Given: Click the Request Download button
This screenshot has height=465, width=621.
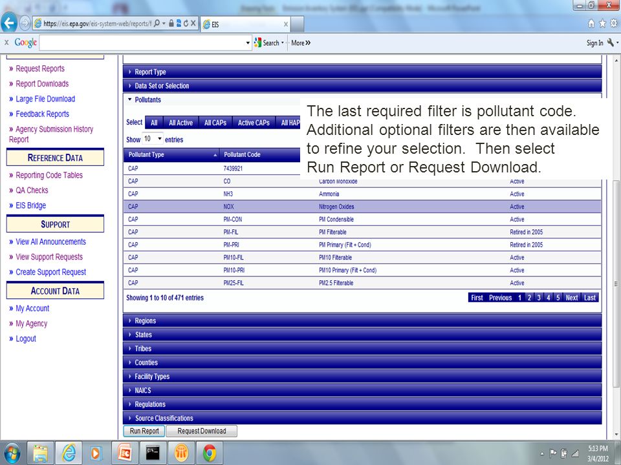Looking at the screenshot, I should [202, 431].
